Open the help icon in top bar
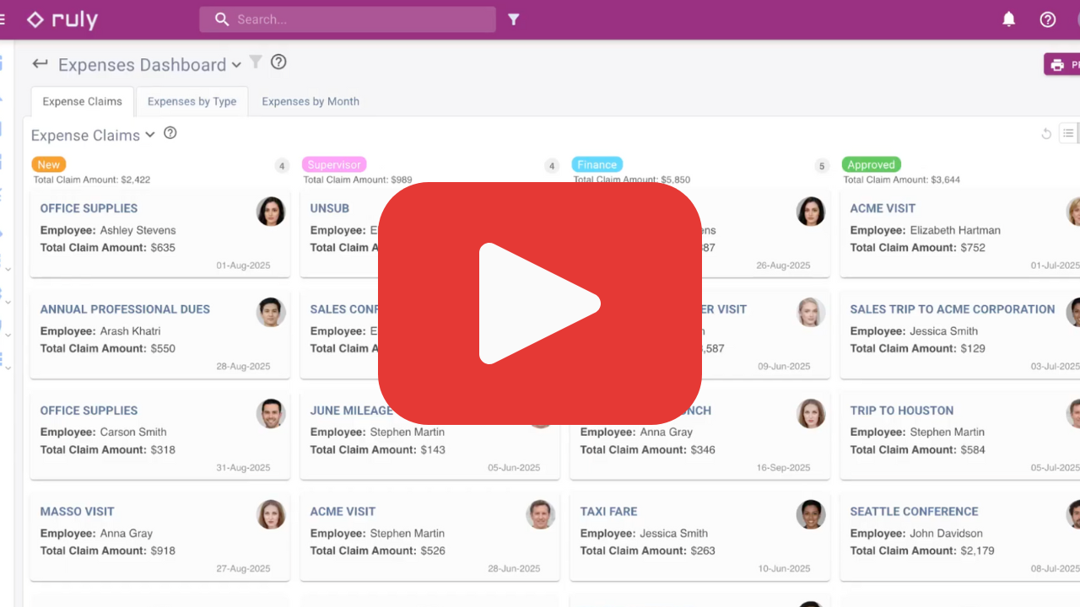Viewport: 1080px width, 607px height. click(x=1048, y=19)
